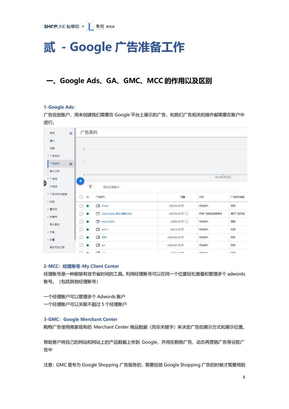The width and height of the screenshot is (289, 409).
Task: Open the 更改历史记录 sidebar item
Action: point(57,247)
